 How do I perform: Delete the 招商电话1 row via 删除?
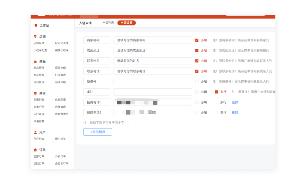pyautogui.click(x=235, y=102)
